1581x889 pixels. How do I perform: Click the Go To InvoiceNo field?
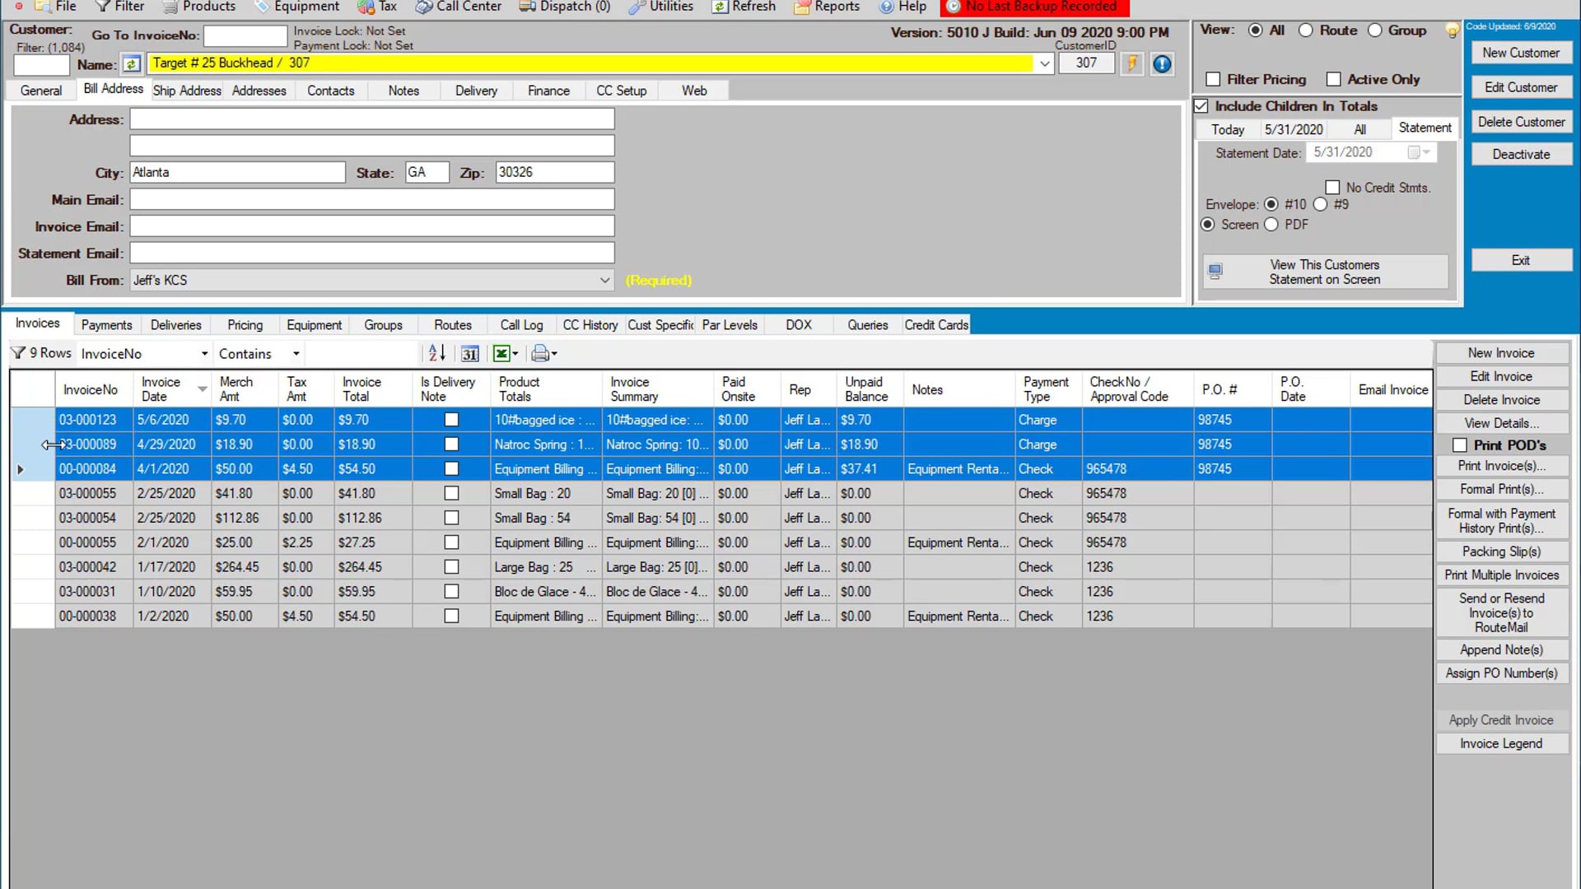coord(245,35)
